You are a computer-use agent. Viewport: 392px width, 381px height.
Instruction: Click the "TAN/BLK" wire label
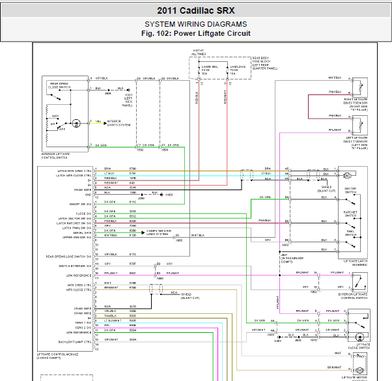pyautogui.click(x=110, y=316)
